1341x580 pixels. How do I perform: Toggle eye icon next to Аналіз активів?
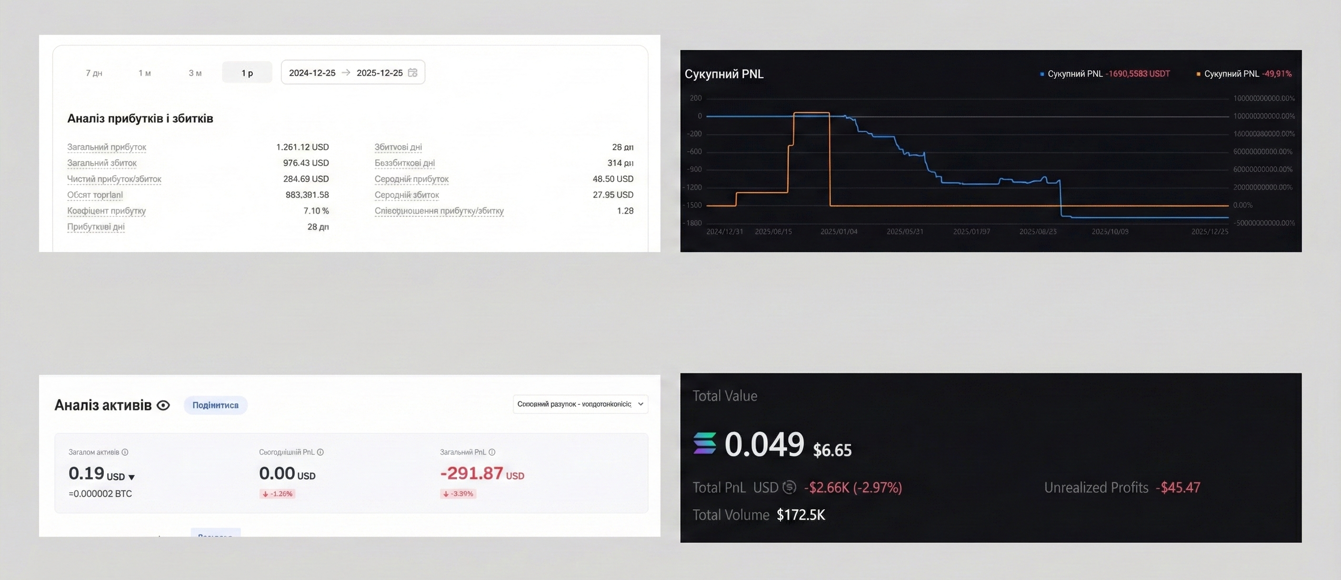[163, 405]
